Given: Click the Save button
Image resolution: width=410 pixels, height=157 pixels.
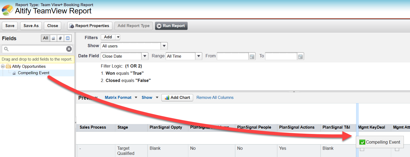Looking at the screenshot, I should point(10,26).
